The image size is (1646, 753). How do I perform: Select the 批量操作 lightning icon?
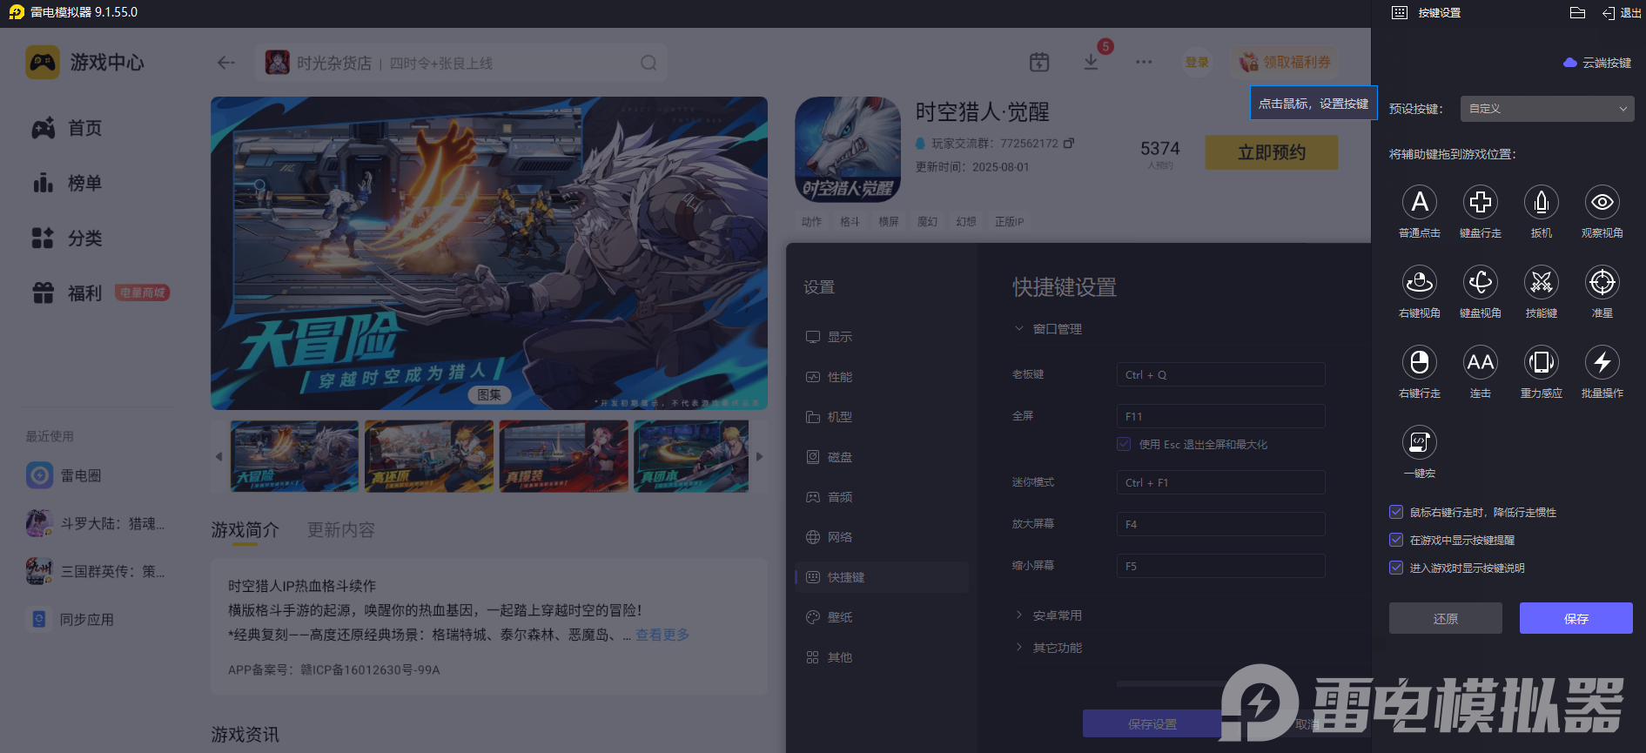click(1602, 362)
